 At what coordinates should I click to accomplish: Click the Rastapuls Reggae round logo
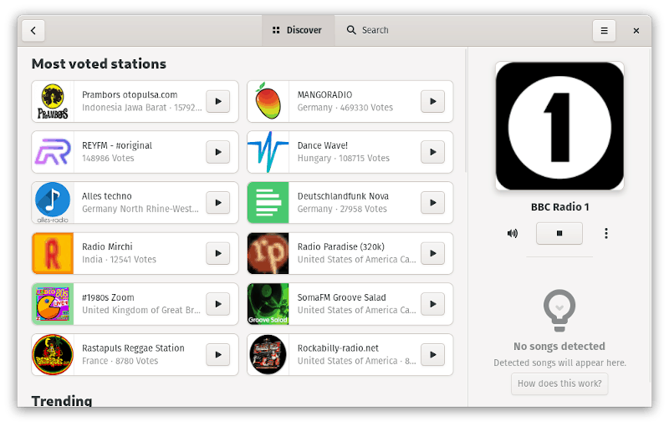click(53, 355)
